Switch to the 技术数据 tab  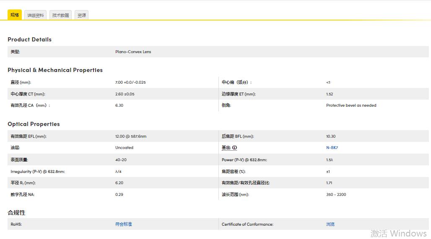coord(60,15)
